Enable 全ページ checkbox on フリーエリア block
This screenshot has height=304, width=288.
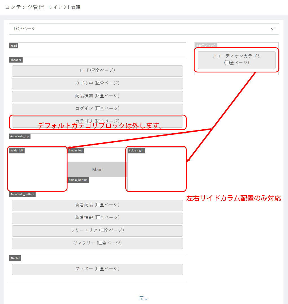tap(103, 230)
